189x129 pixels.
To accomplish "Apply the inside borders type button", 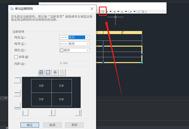I will [x=55, y=72].
